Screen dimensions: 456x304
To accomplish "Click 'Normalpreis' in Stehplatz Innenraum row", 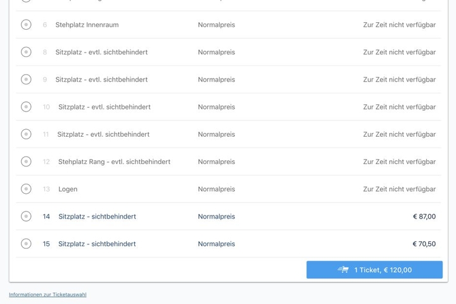I will tap(217, 25).
